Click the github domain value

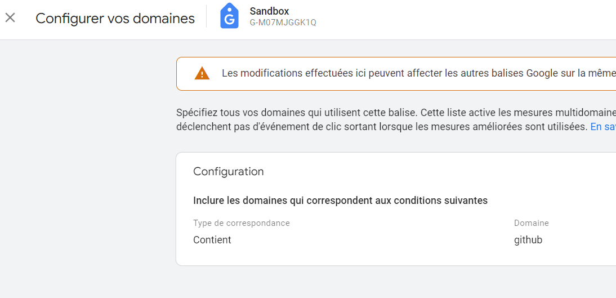pos(528,240)
